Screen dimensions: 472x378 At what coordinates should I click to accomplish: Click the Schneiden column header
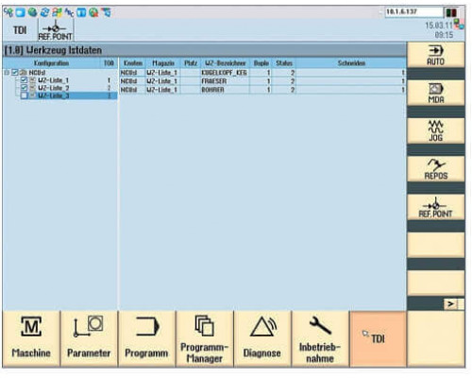pos(351,63)
